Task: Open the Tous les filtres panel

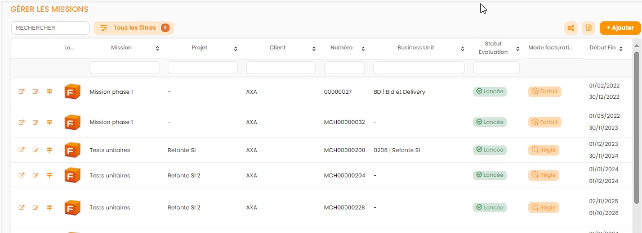Action: (133, 28)
